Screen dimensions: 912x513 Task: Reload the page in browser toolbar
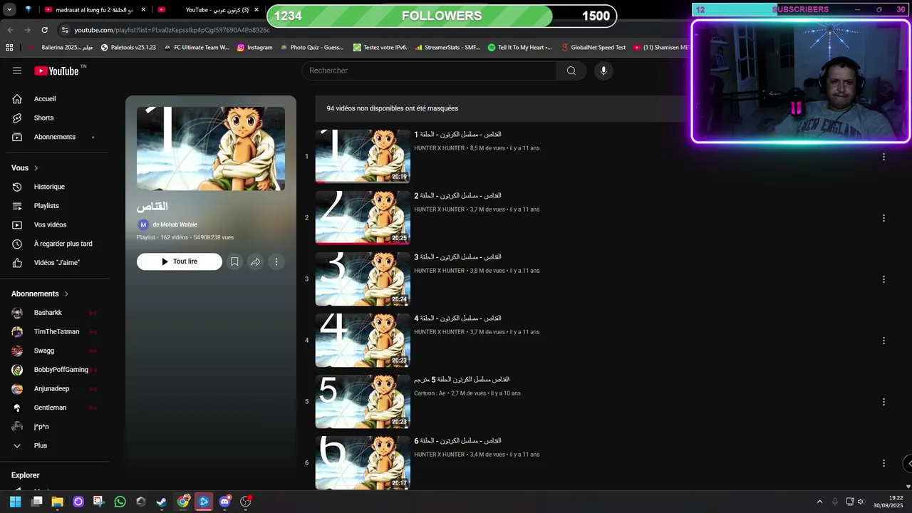click(x=44, y=30)
